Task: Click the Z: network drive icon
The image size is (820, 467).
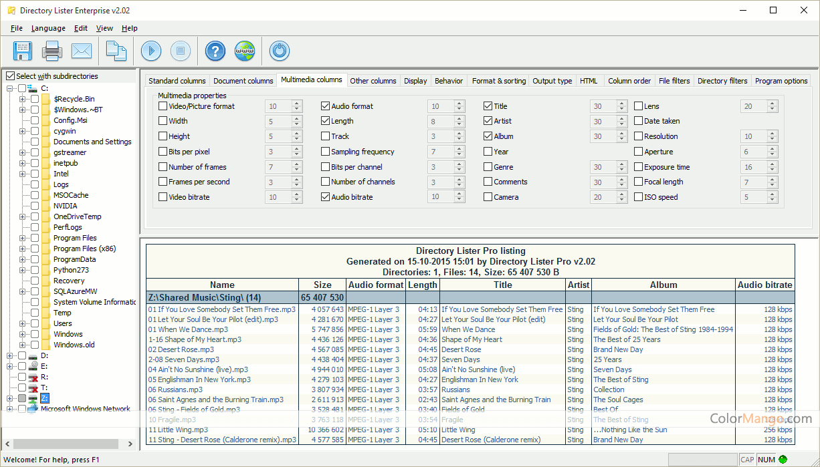Action: click(34, 398)
